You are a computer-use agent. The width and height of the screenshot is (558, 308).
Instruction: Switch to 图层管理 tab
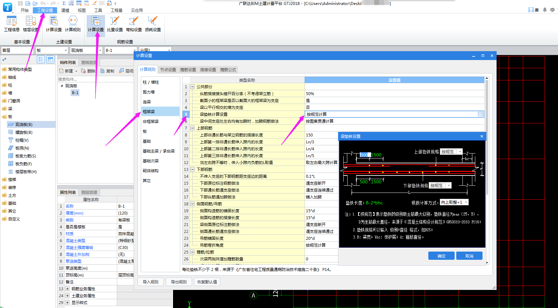89,193
